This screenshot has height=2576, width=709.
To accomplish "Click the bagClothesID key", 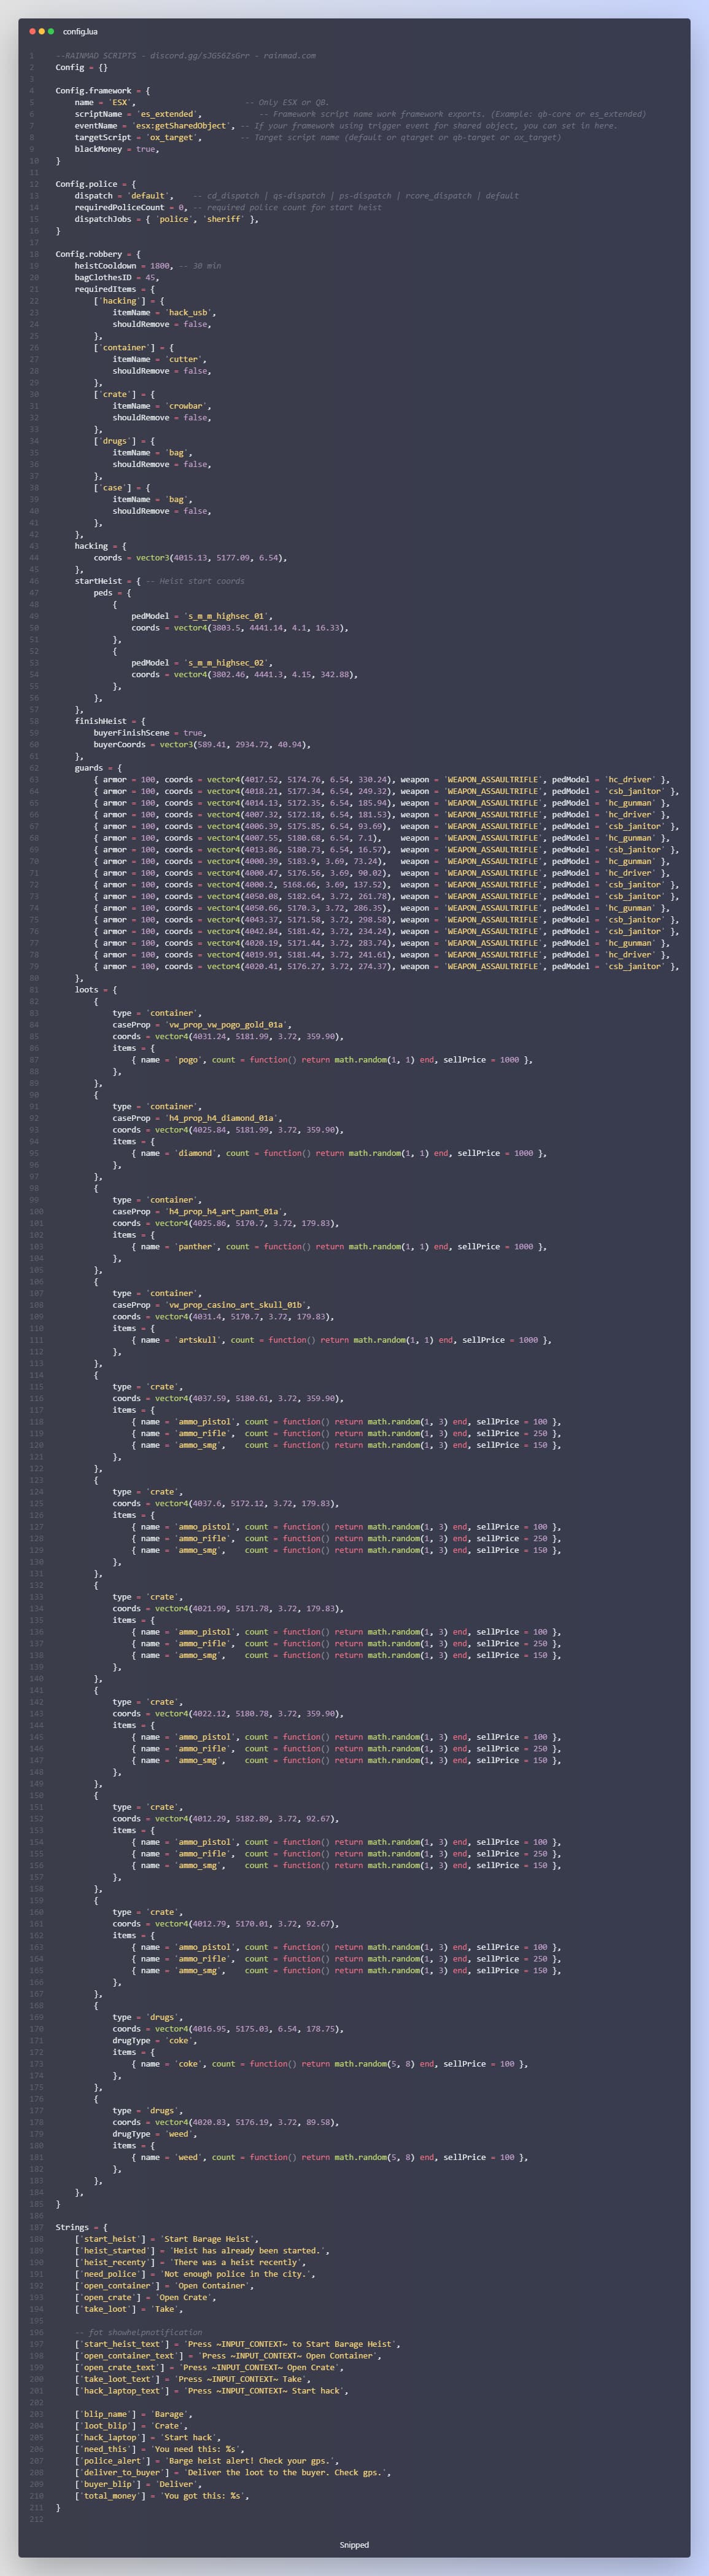I will click(x=103, y=277).
